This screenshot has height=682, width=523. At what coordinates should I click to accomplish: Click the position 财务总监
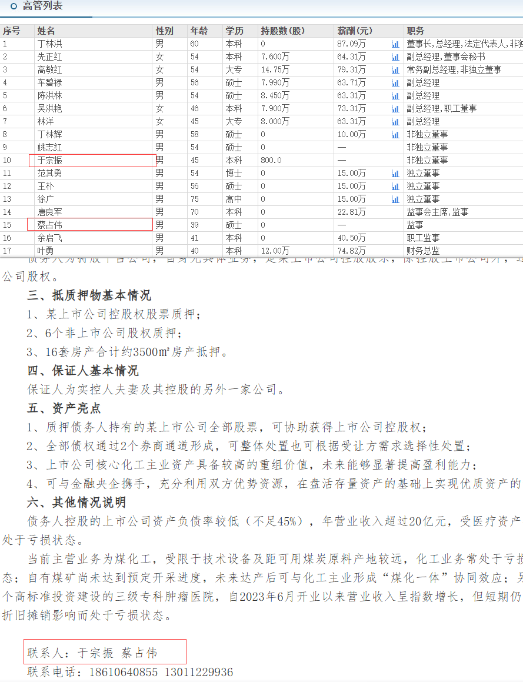point(423,251)
